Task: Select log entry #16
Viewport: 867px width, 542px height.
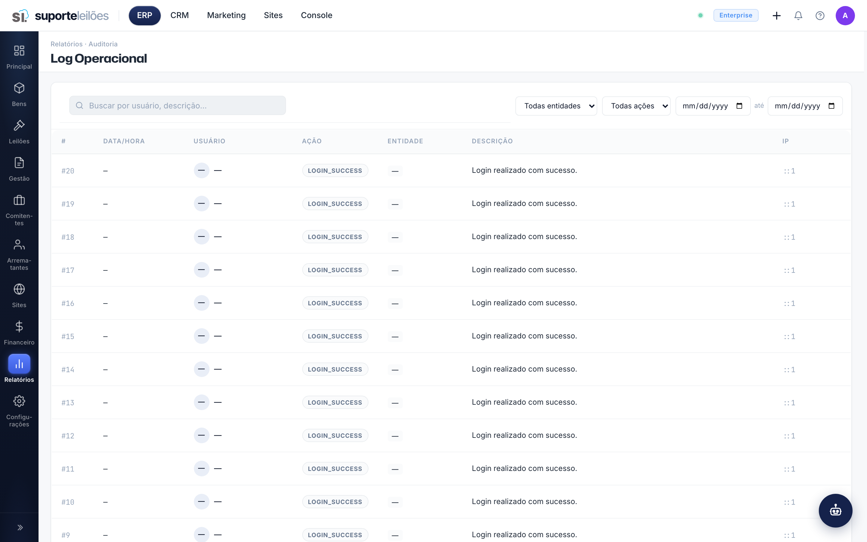Action: (x=451, y=303)
